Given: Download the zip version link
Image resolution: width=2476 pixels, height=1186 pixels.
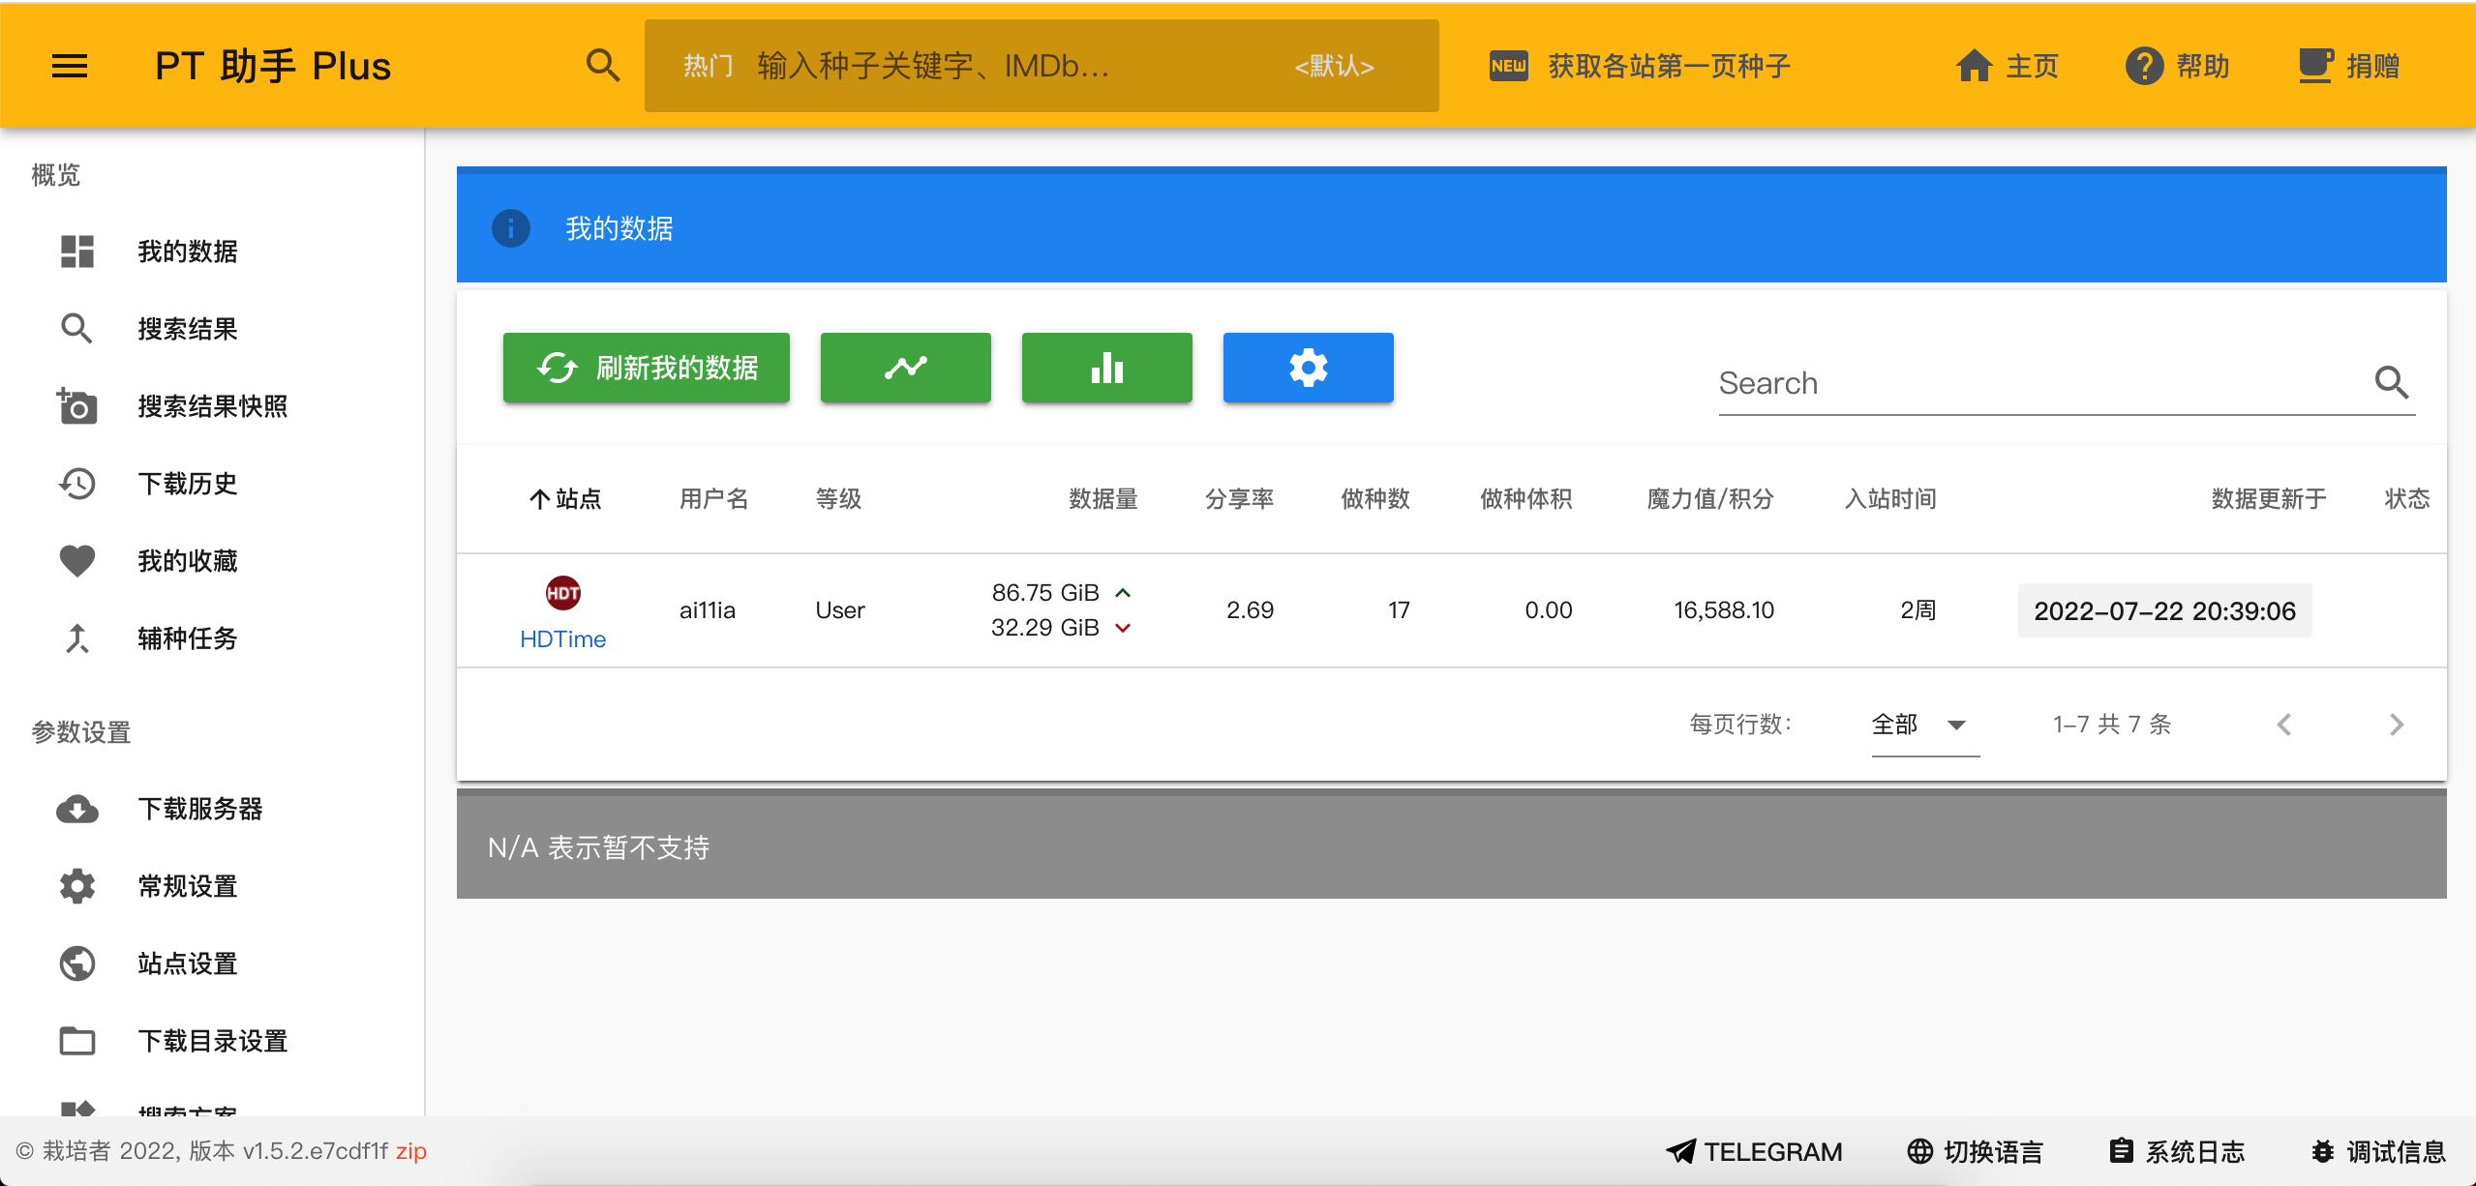Looking at the screenshot, I should (x=411, y=1151).
